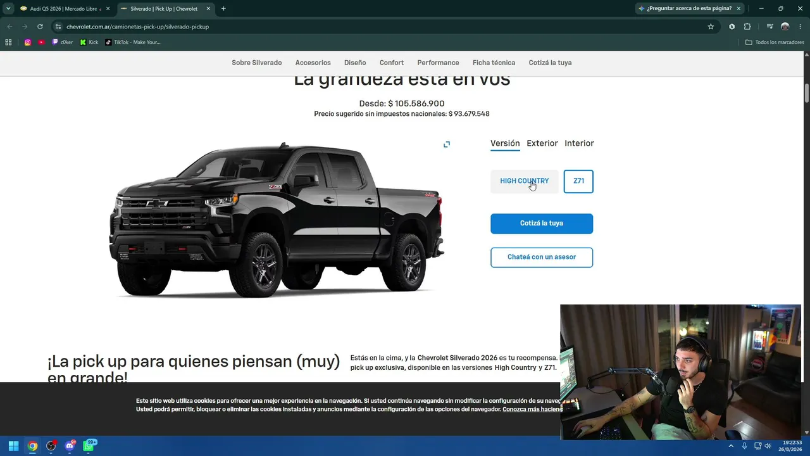Show hidden system tray icons
Image resolution: width=810 pixels, height=456 pixels.
(731, 446)
